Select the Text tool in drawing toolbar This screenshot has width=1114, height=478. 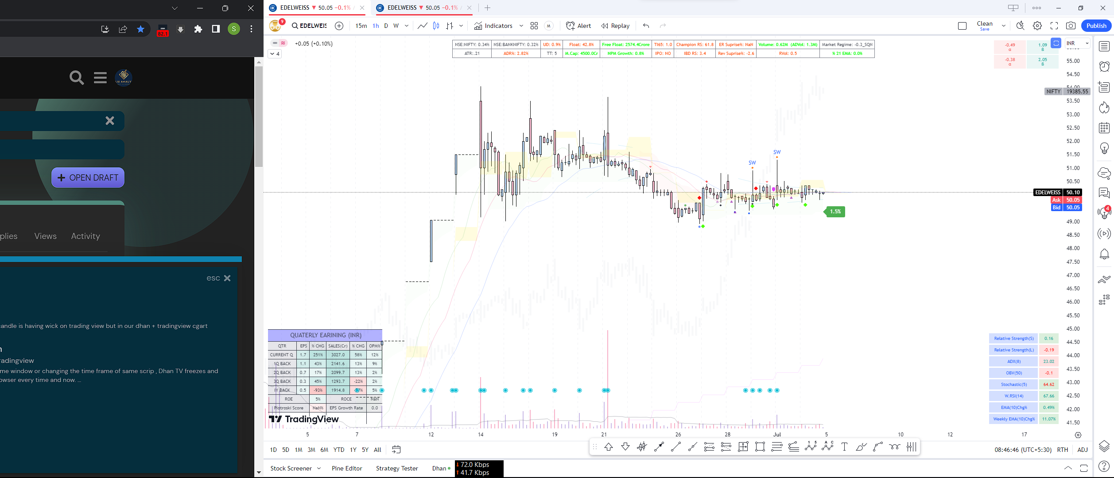point(844,447)
